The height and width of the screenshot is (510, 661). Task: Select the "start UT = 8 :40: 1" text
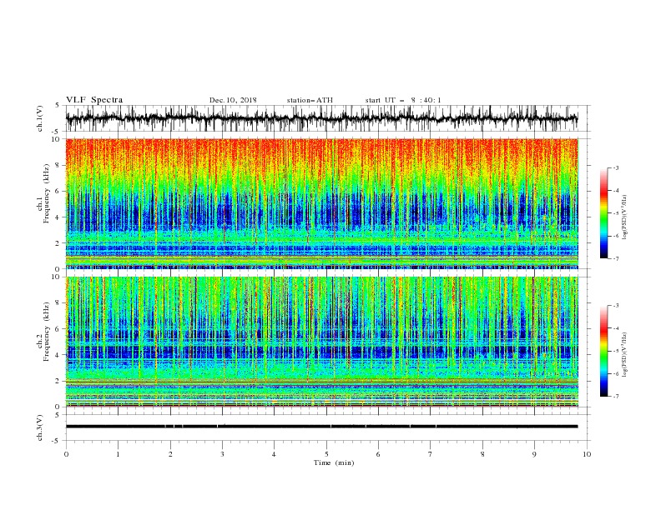(403, 100)
